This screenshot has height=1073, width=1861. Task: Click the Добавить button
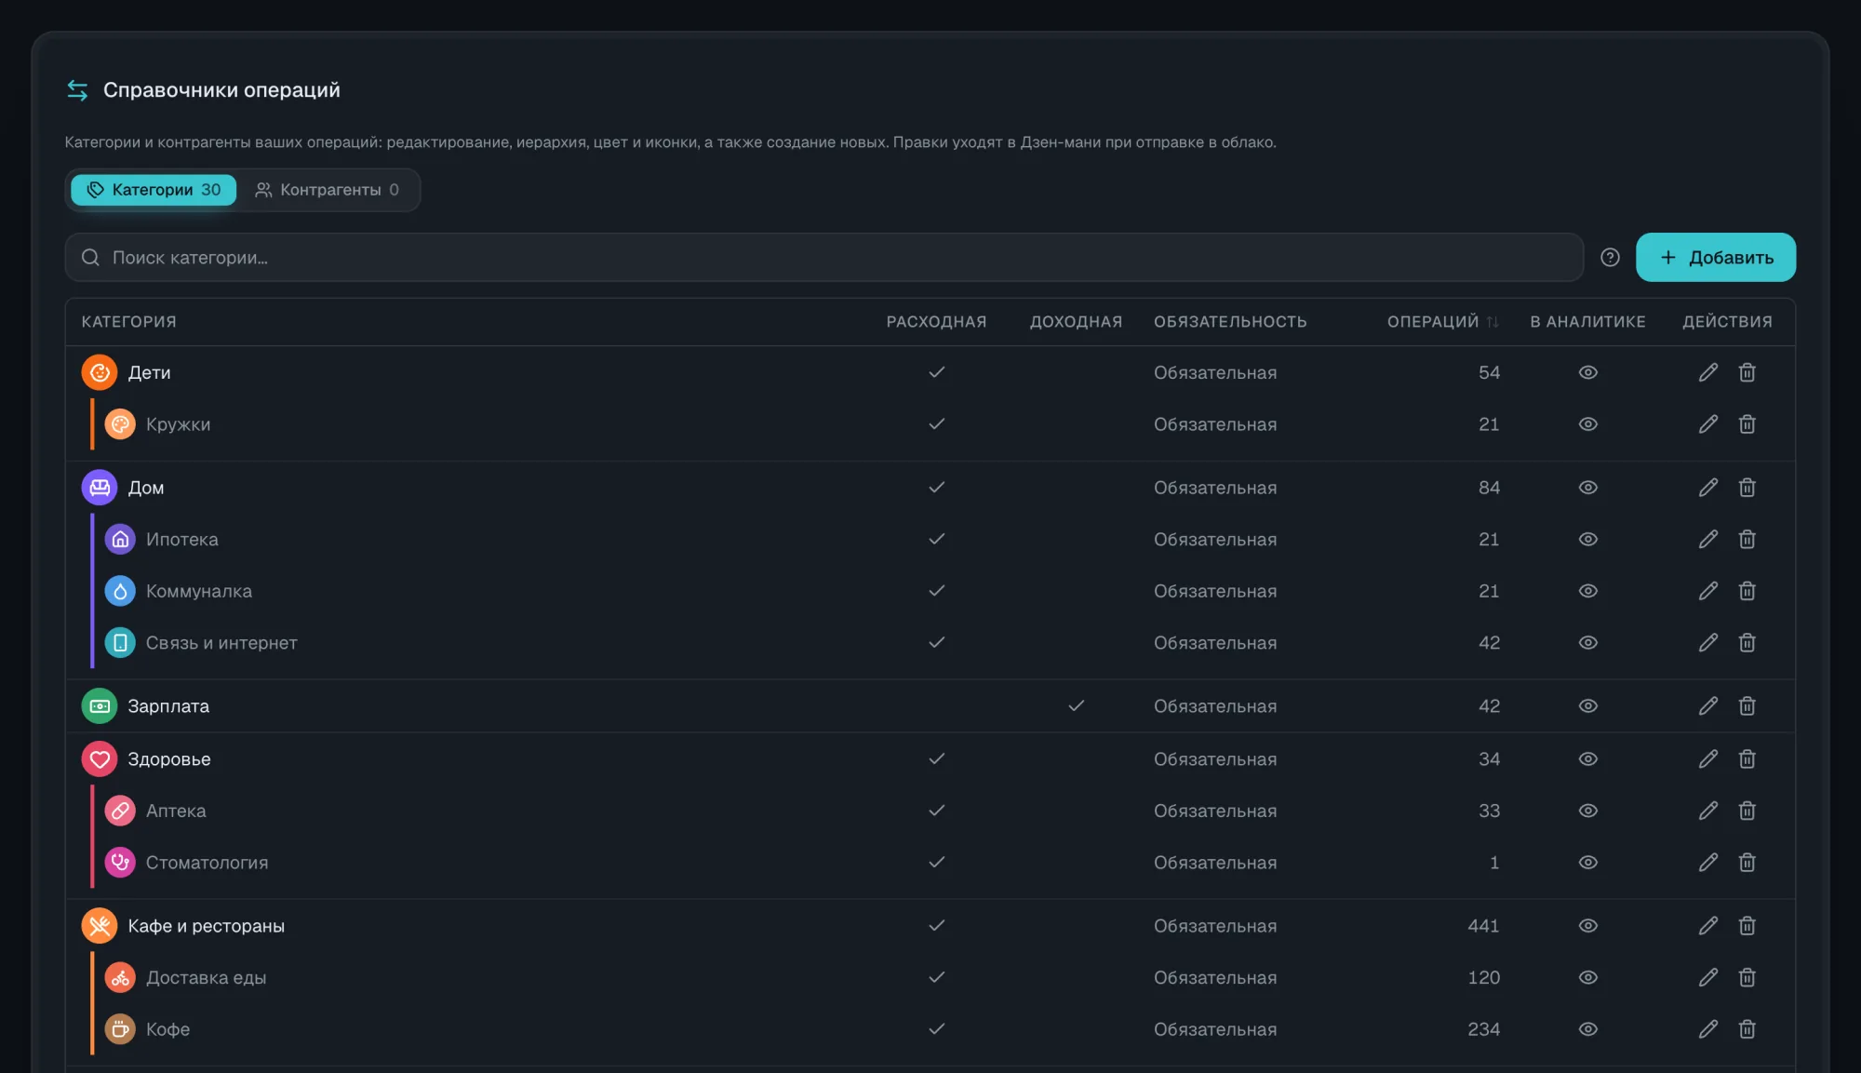click(1715, 258)
